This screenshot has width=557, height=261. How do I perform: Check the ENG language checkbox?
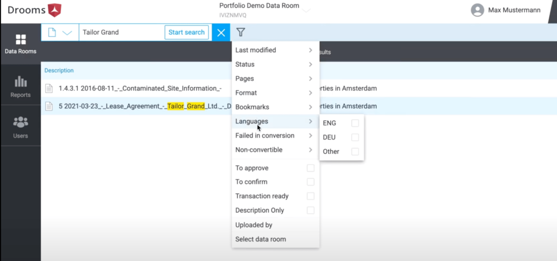pyautogui.click(x=355, y=123)
